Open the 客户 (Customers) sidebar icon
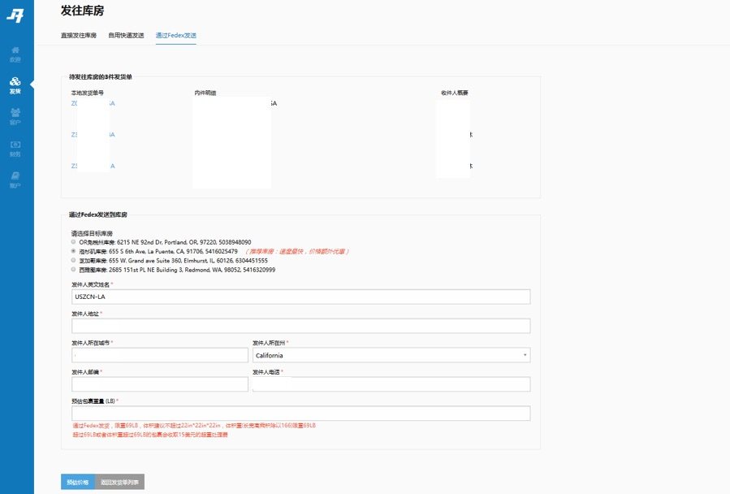 (15, 117)
